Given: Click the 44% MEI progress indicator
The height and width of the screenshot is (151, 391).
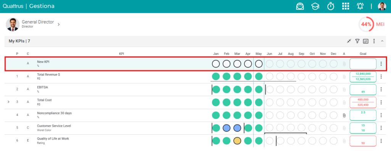Looking at the screenshot, I should (366, 24).
